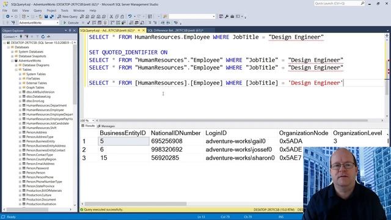This screenshot has width=391, height=220.
Task: Toggle Results to Grid mode
Action: pyautogui.click(x=137, y=23)
